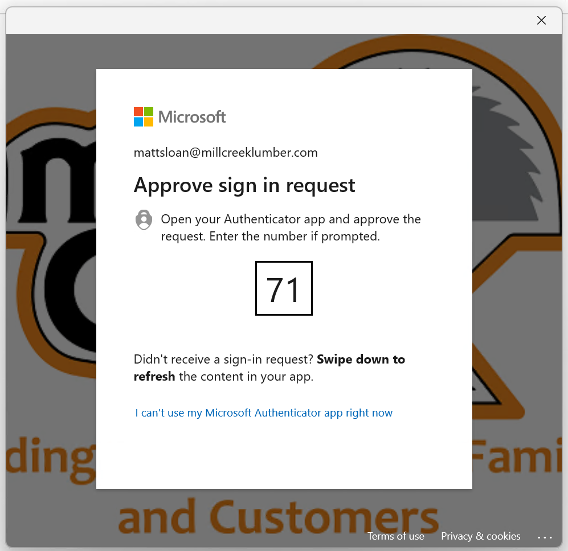Image resolution: width=568 pixels, height=551 pixels.
Task: Close the sign-in dialog window
Action: (541, 21)
